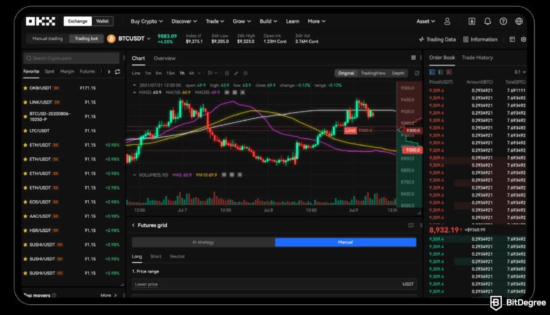
Task: Click the Bitcoin icon beside BTCUSDT
Action: 111,39
